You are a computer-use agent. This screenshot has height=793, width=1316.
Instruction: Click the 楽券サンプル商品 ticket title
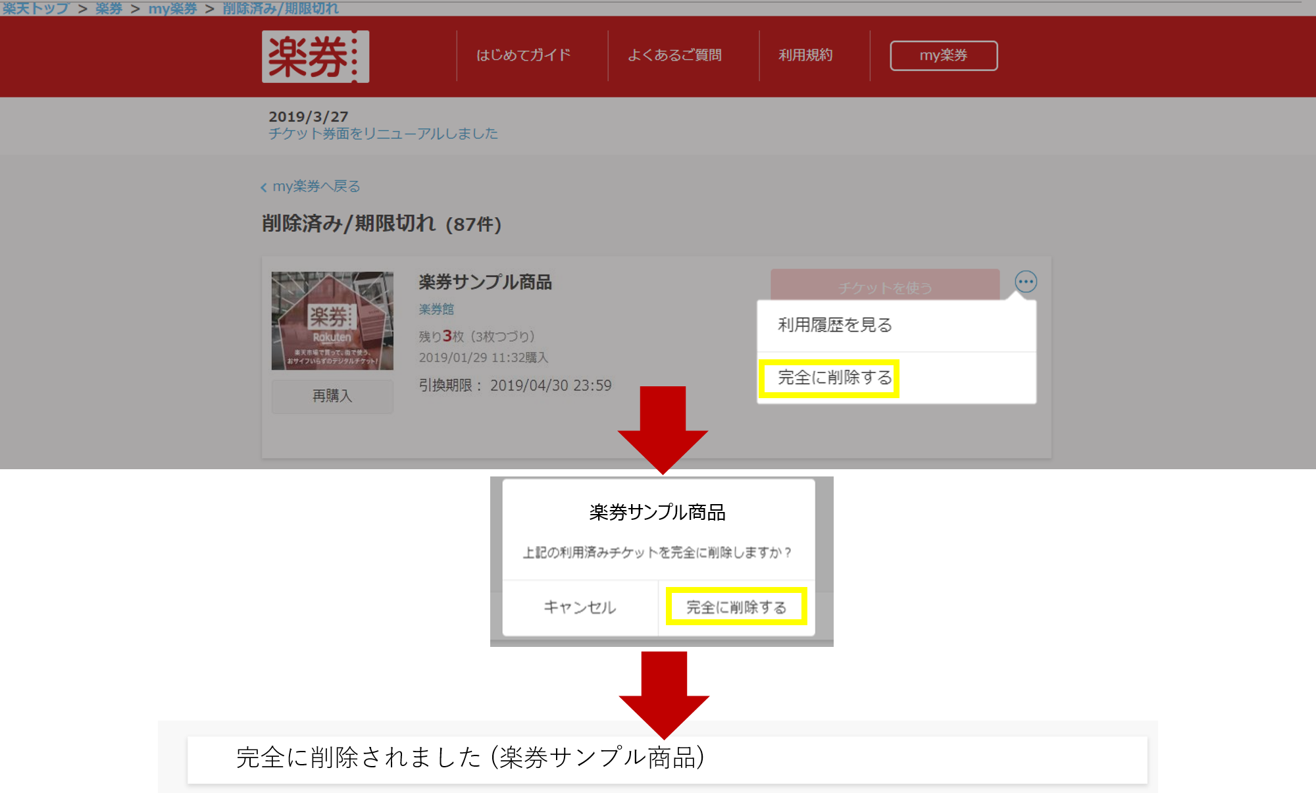485,282
